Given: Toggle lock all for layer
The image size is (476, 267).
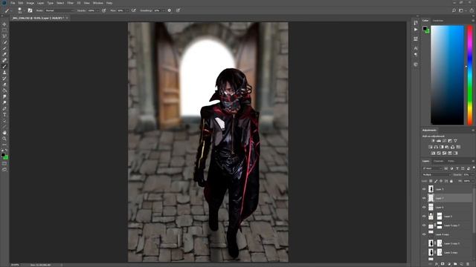Looking at the screenshot, I should [x=451, y=181].
